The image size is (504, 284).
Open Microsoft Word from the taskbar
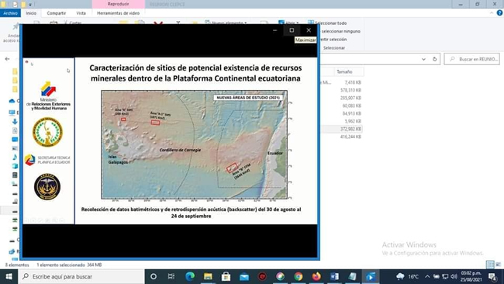(x=334, y=276)
